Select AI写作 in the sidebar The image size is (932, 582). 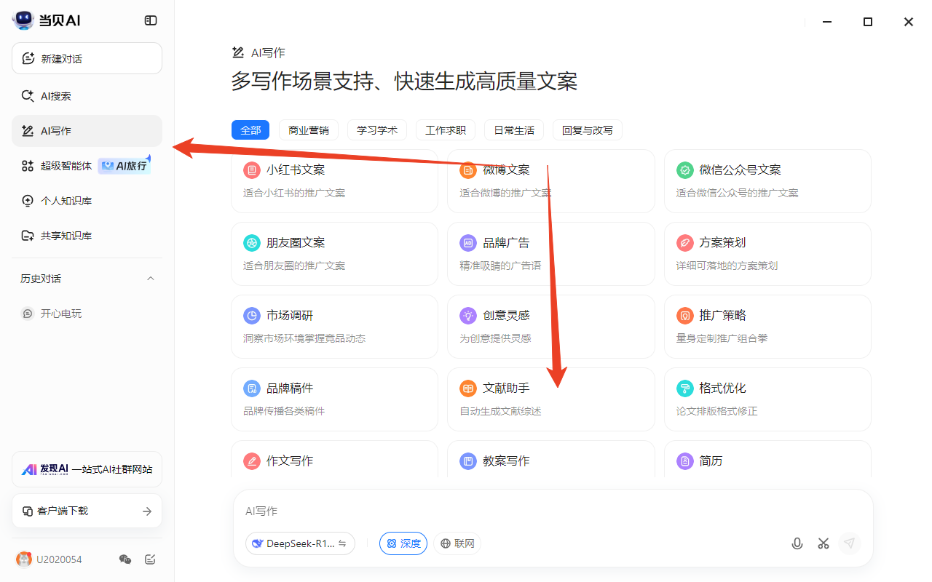click(x=87, y=131)
